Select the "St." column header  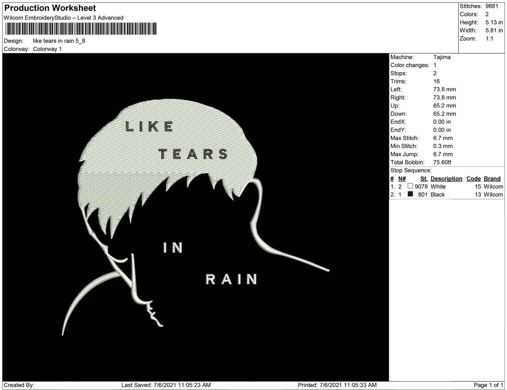[x=424, y=179]
